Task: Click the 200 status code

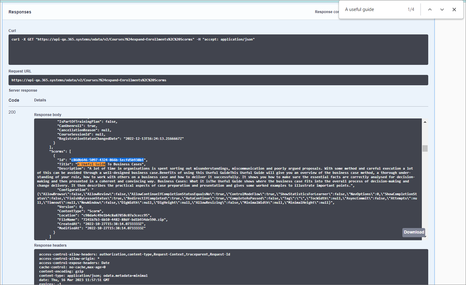Action: pyautogui.click(x=12, y=112)
